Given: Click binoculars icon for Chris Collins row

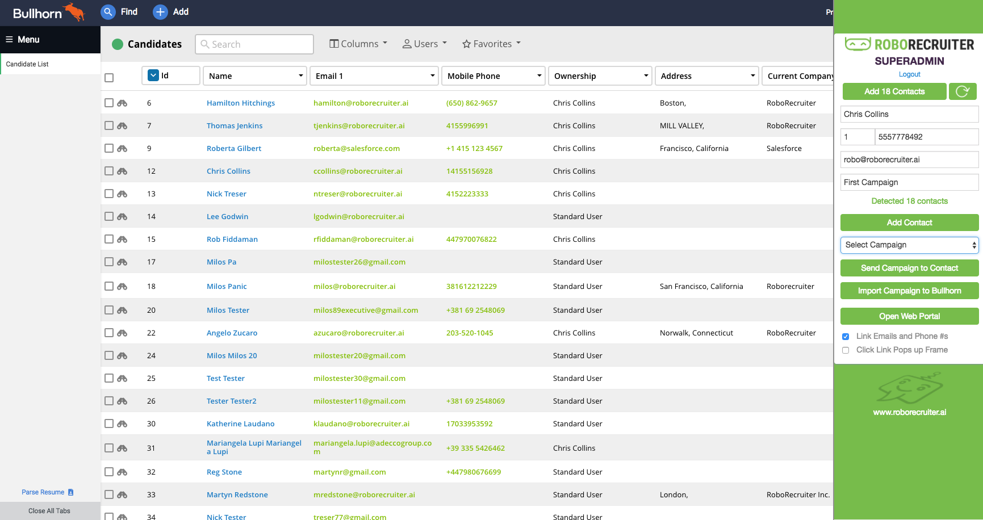Looking at the screenshot, I should pyautogui.click(x=122, y=171).
